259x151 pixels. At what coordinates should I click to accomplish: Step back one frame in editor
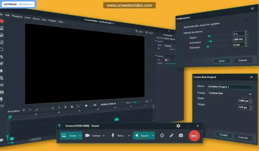click(x=59, y=107)
